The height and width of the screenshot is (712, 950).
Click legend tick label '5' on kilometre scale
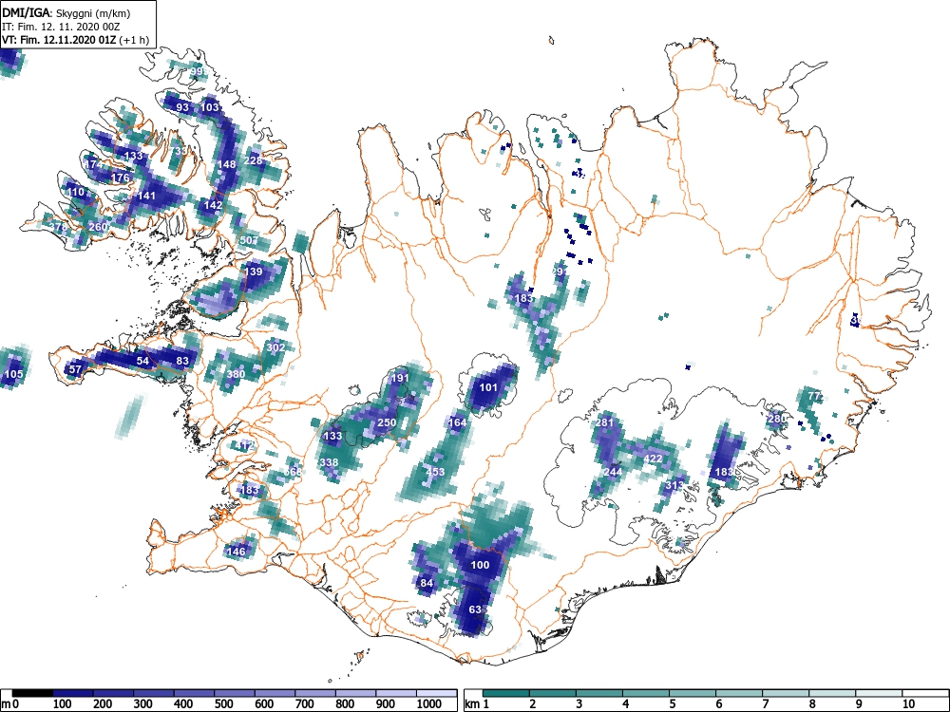[672, 704]
